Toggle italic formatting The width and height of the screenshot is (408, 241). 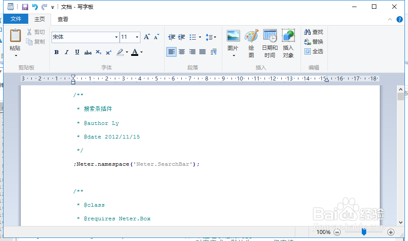(x=66, y=52)
